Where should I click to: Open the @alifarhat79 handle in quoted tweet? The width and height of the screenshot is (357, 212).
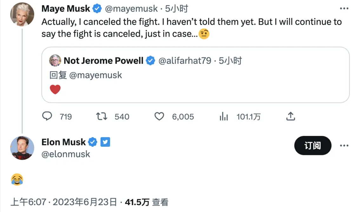click(x=185, y=61)
